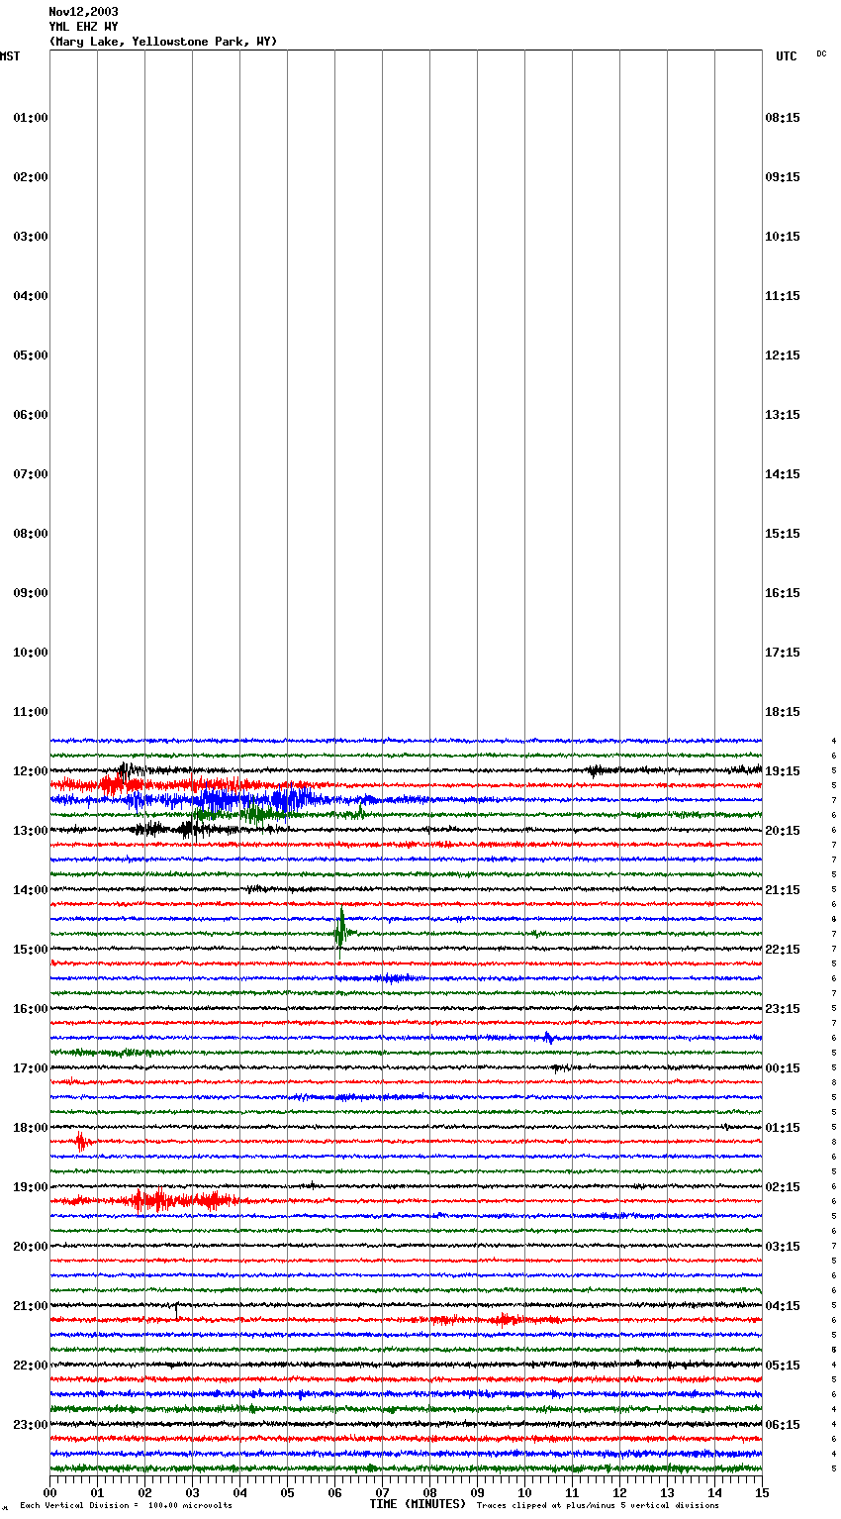Click the UTC time label "00:15"
Viewport: 841px width, 1519px height.
click(783, 1068)
